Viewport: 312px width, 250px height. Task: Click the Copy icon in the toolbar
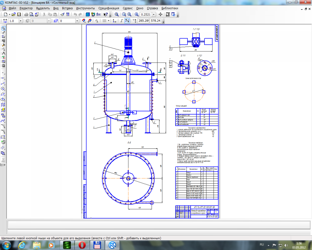point(50,14)
